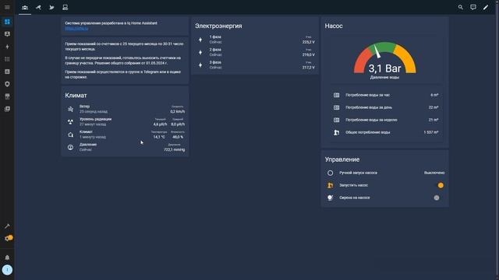
Task: Open the History chart sidebar icon
Action: [x=7, y=72]
